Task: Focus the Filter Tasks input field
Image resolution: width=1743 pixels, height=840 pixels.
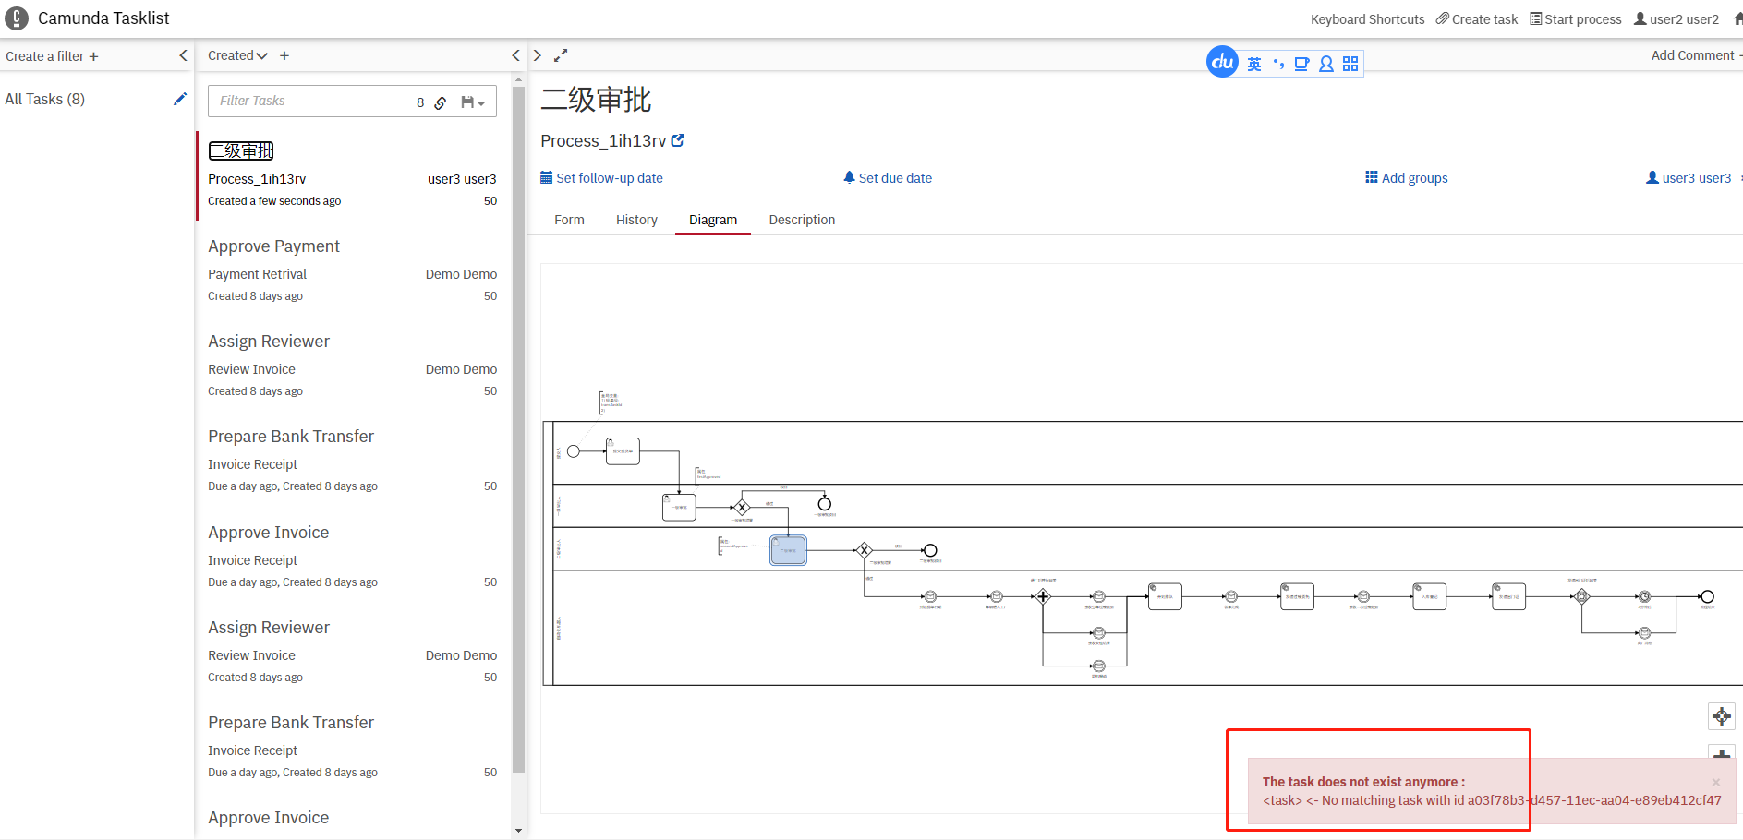Action: (314, 102)
